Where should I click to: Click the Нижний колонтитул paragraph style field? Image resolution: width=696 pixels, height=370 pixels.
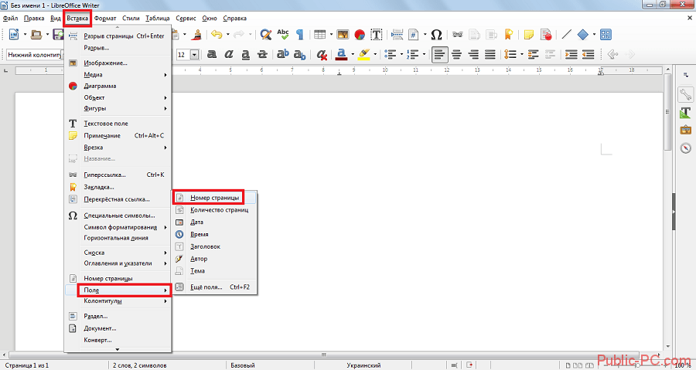pyautogui.click(x=32, y=55)
